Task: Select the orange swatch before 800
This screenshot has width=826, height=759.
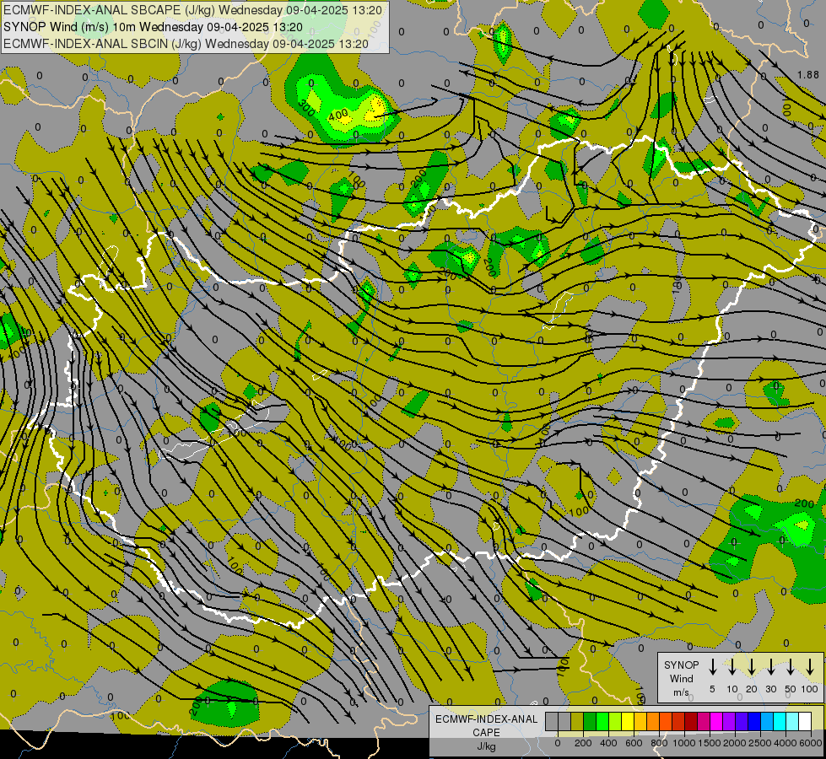Action: [x=653, y=721]
